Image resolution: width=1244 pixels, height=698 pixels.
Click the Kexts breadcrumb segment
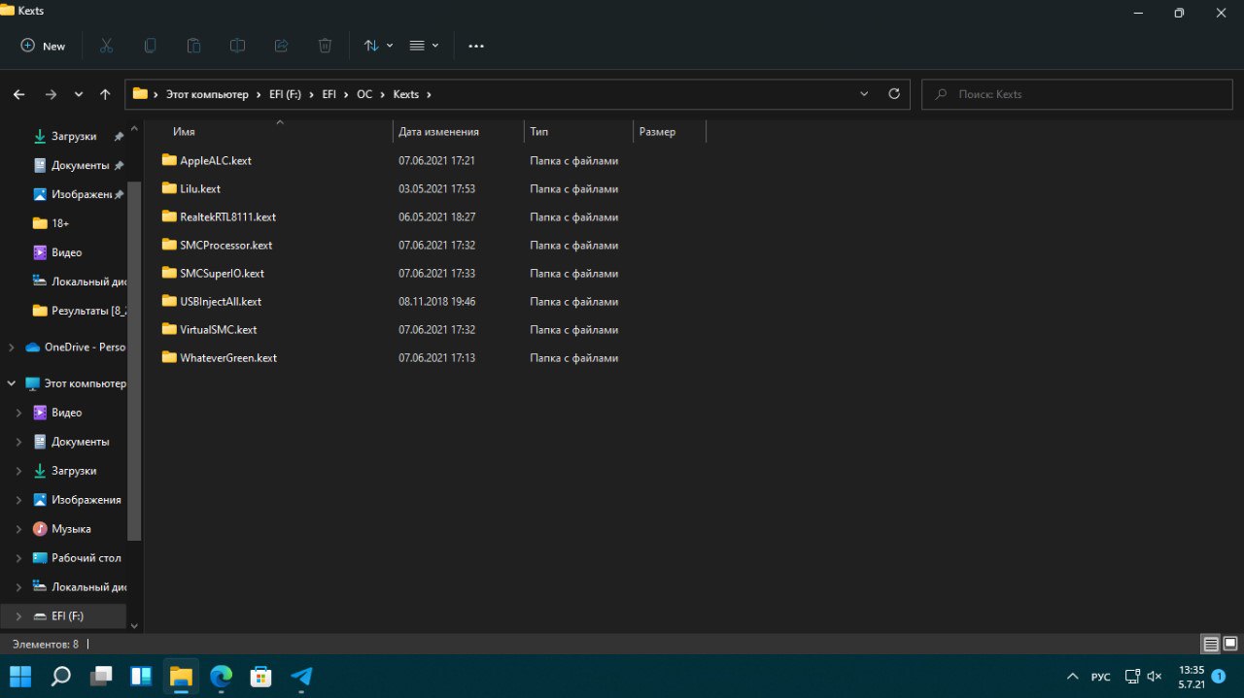(x=406, y=94)
